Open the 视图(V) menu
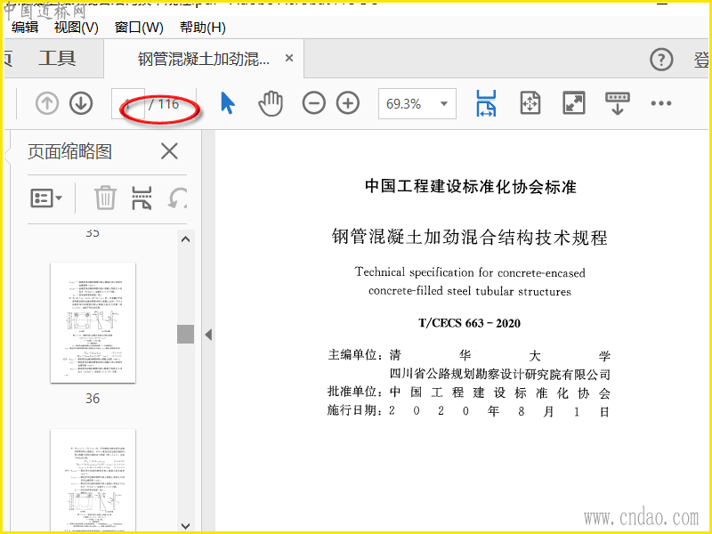This screenshot has height=534, width=712. 76,28
